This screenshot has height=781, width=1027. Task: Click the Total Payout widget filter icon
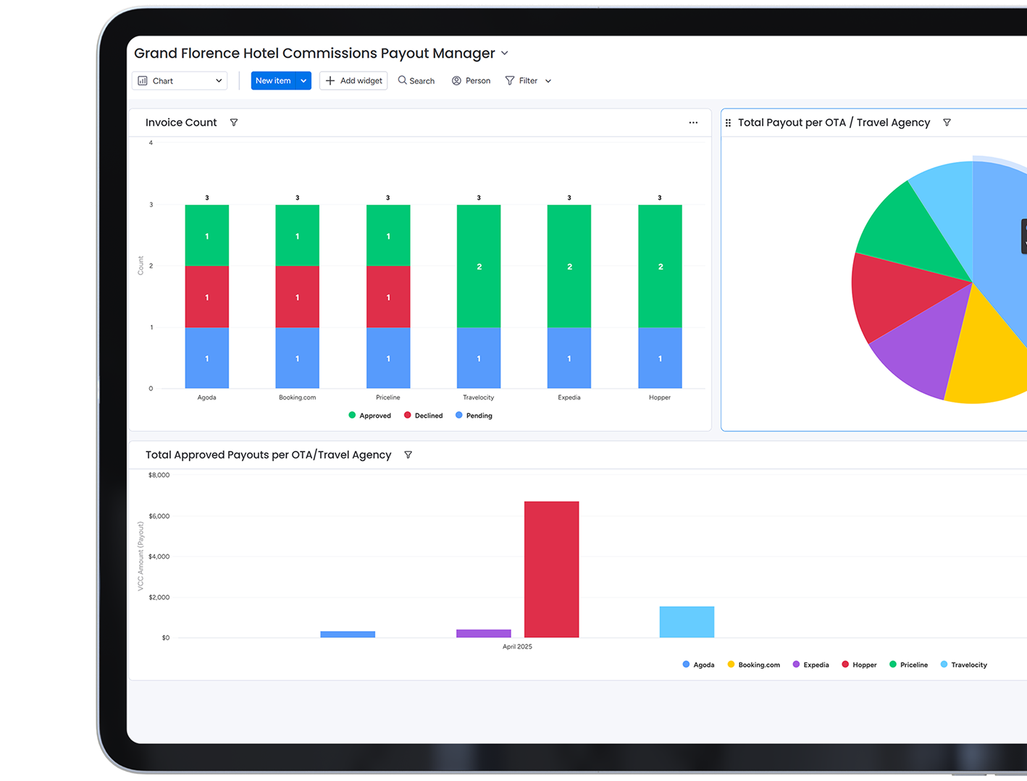click(x=947, y=122)
